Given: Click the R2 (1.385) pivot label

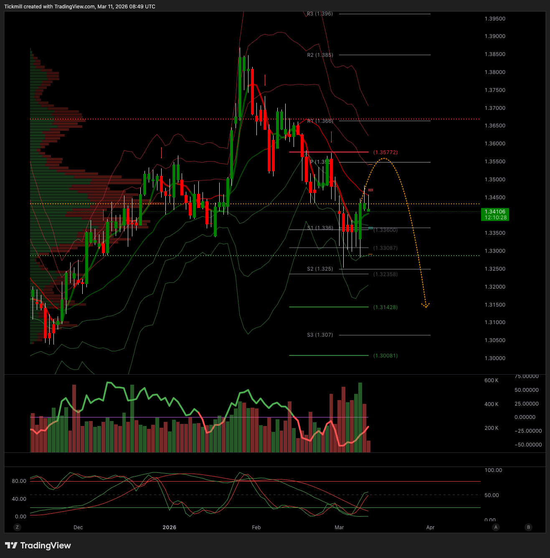Looking at the screenshot, I should point(320,55).
